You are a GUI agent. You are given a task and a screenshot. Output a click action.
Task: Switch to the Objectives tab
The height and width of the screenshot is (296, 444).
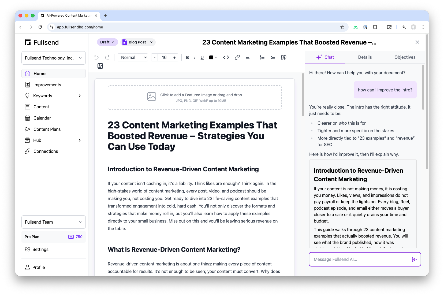405,57
